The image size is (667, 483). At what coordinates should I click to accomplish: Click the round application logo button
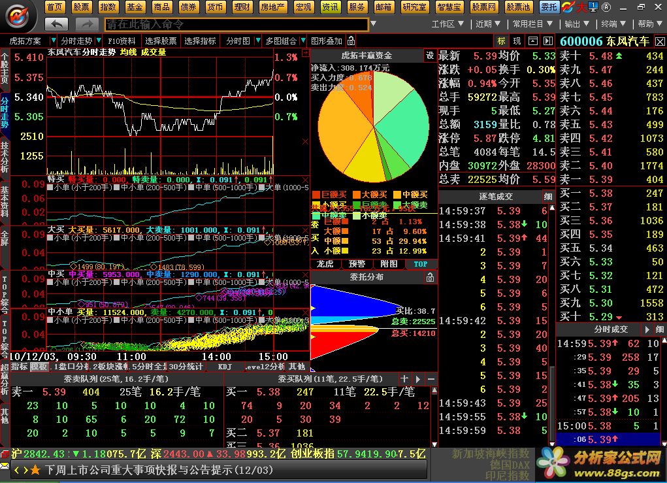(18, 16)
